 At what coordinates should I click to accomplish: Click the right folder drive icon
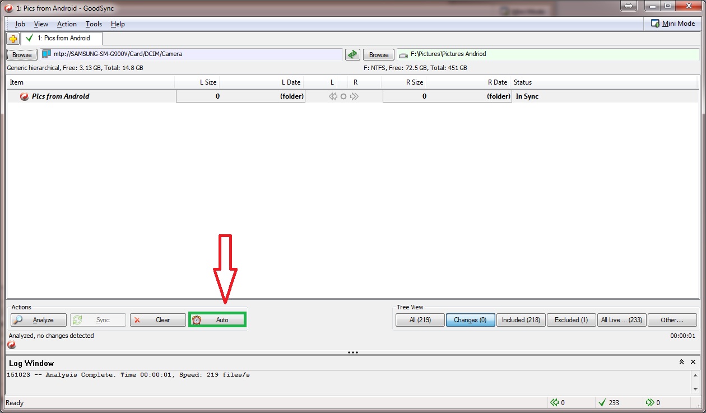click(403, 55)
